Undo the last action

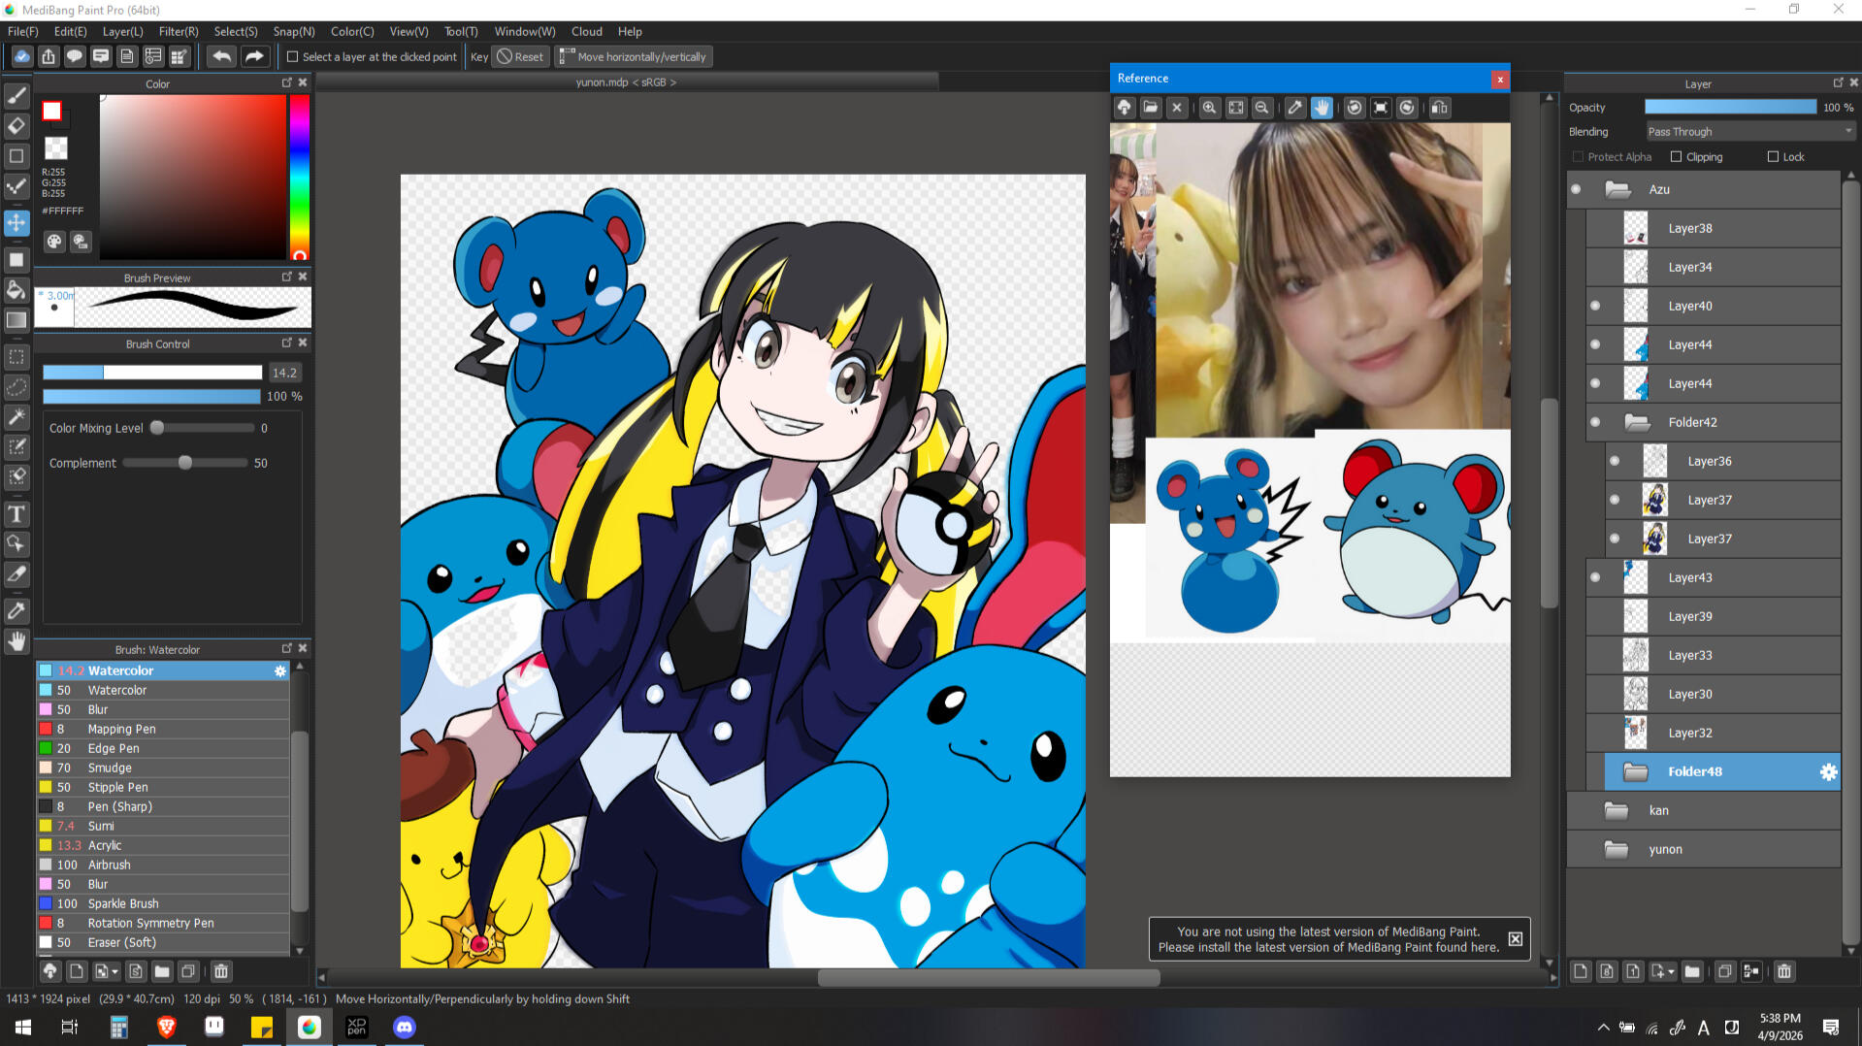[221, 56]
